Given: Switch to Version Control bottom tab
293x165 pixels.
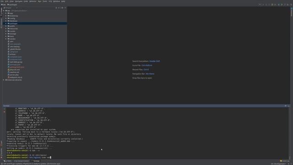Looking at the screenshot, I should [22, 161].
